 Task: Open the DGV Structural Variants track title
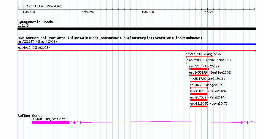(x=110, y=38)
